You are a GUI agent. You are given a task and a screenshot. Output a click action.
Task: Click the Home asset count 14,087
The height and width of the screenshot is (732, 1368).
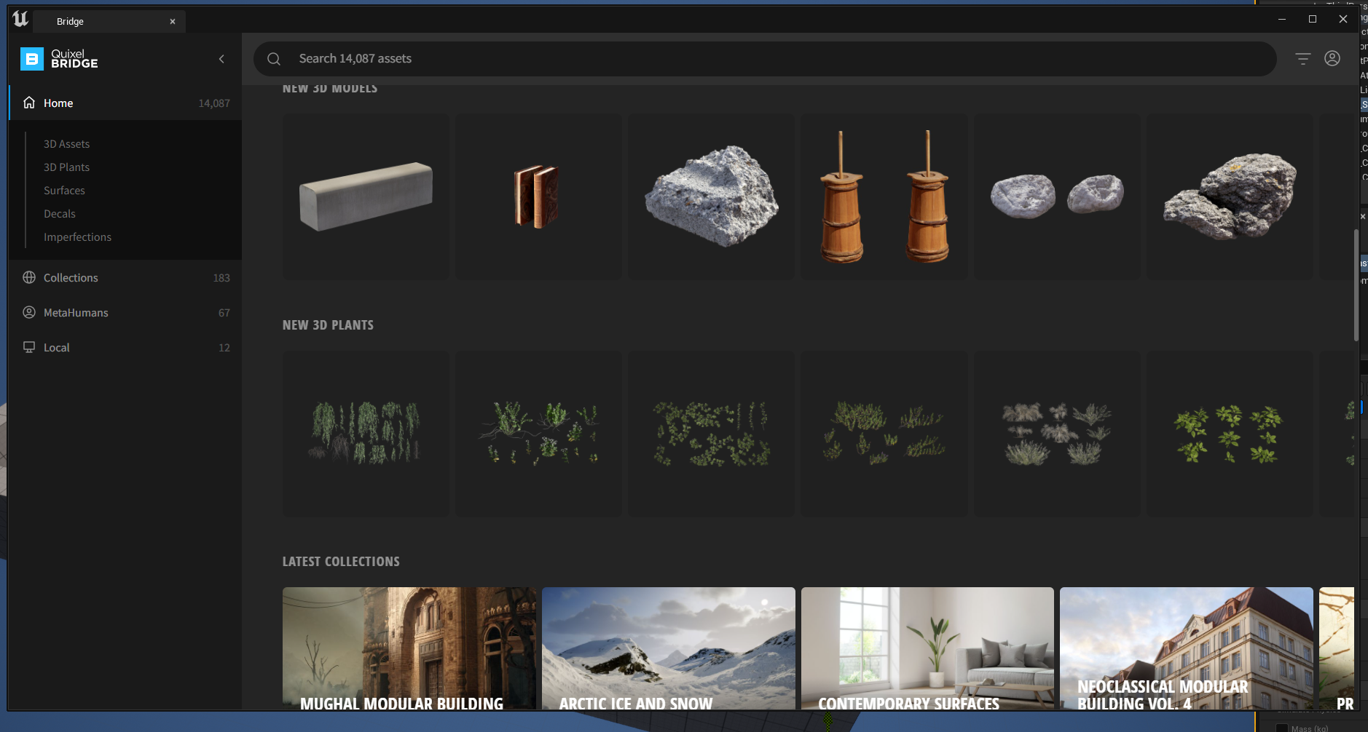pos(214,103)
